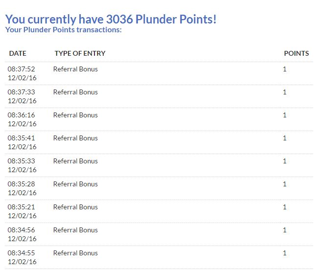
Task: Click the 08:35:28 timestamp entry
Action: [x=22, y=184]
